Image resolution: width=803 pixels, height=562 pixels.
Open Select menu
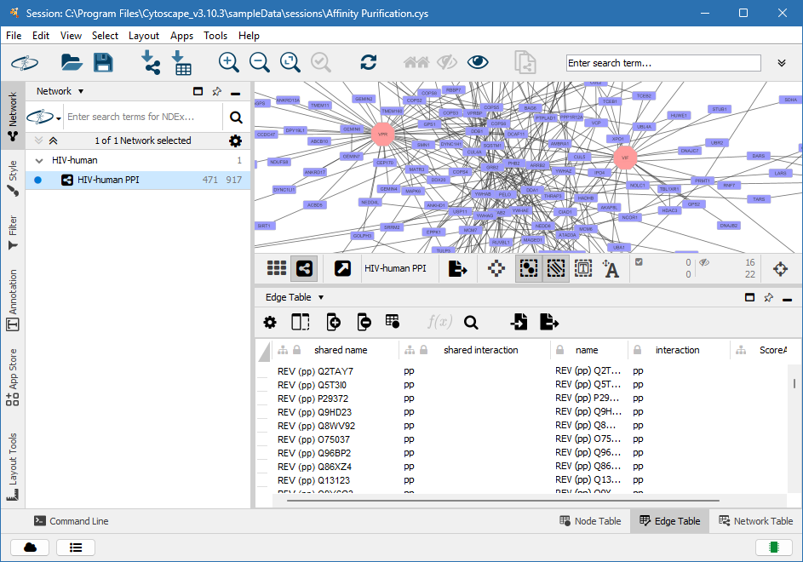(105, 36)
